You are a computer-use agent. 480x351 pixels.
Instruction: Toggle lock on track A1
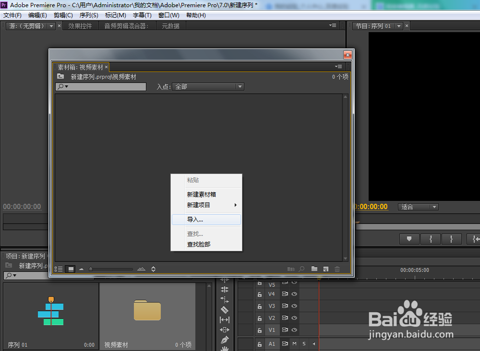coord(260,344)
